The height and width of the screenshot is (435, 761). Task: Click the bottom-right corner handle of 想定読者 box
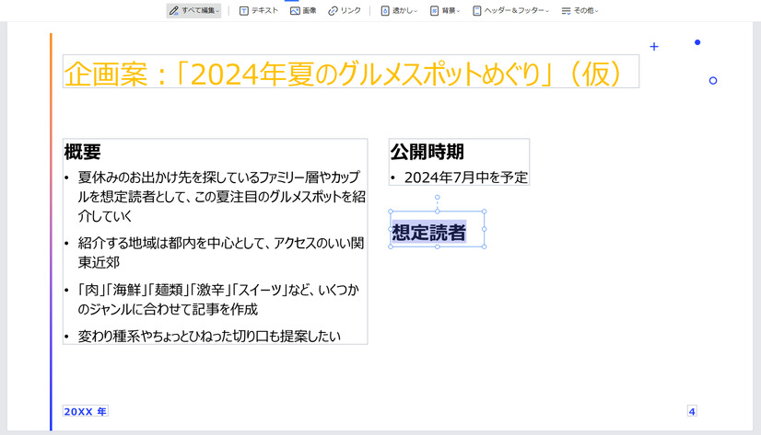(x=484, y=247)
